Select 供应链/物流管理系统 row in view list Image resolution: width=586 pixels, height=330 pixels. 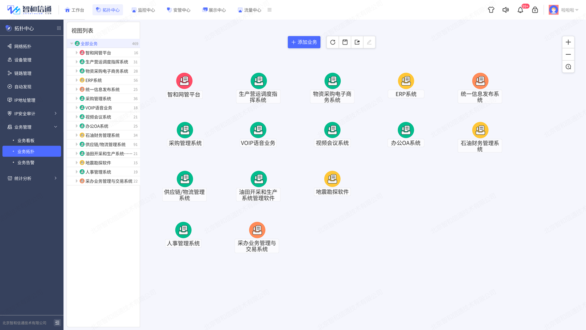tap(104, 144)
